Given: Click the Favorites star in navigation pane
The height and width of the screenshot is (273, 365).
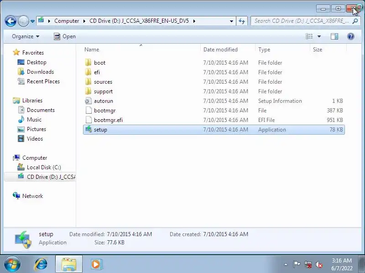Looking at the screenshot, I should [x=16, y=52].
